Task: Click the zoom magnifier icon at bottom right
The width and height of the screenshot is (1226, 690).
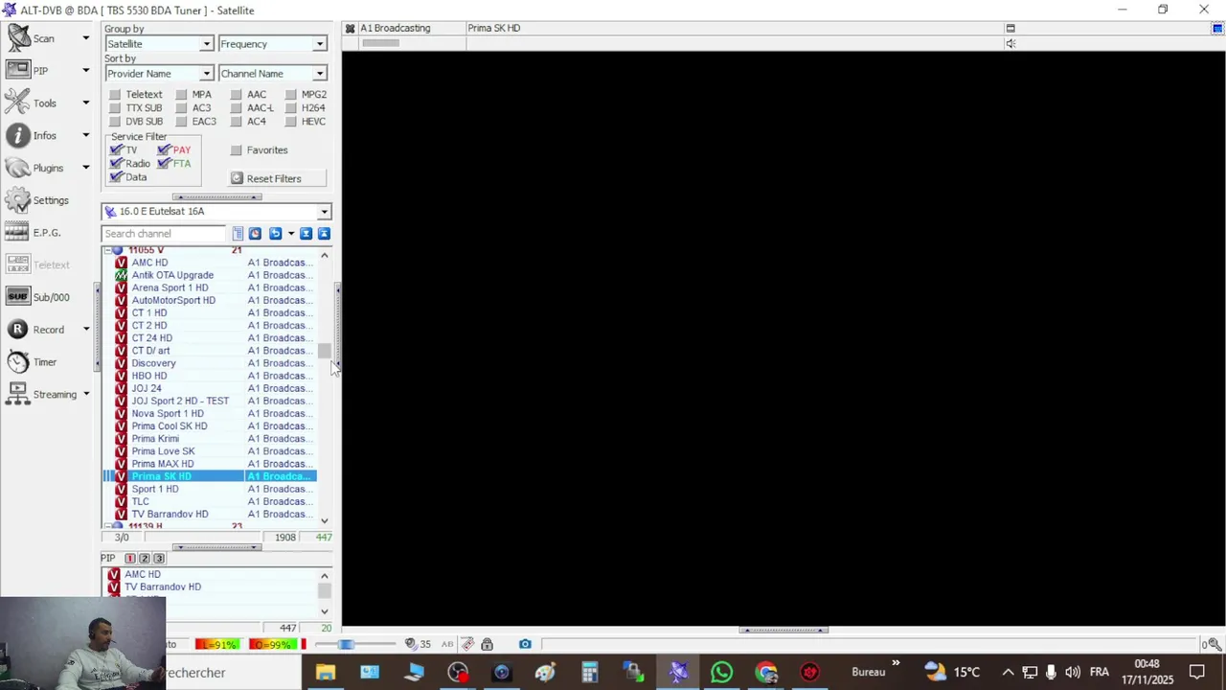Action: pos(1215,644)
